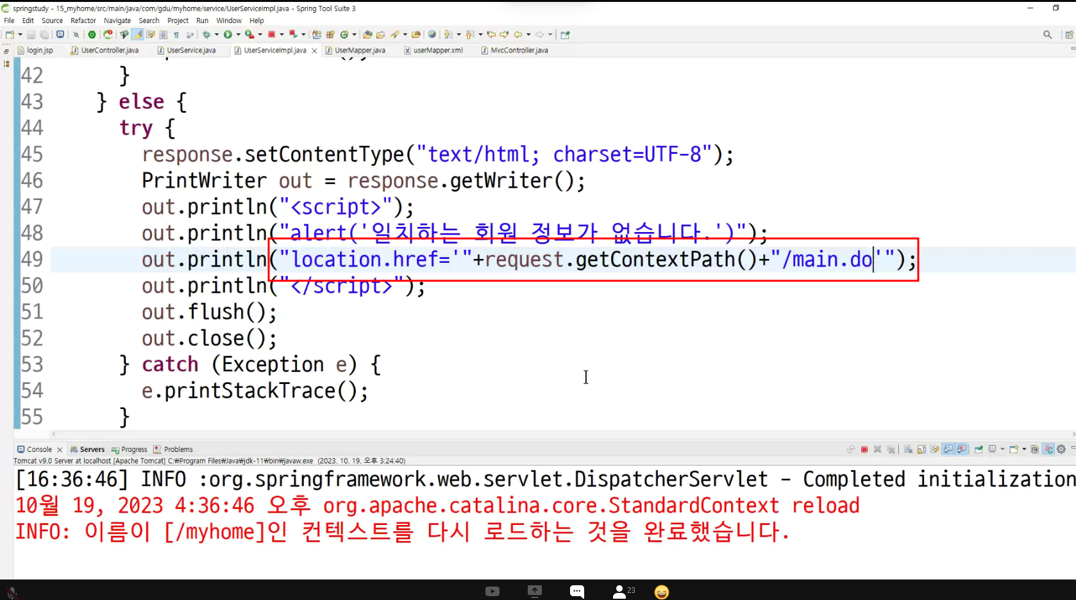Open participants list showing 23
The image size is (1076, 600).
click(x=623, y=591)
